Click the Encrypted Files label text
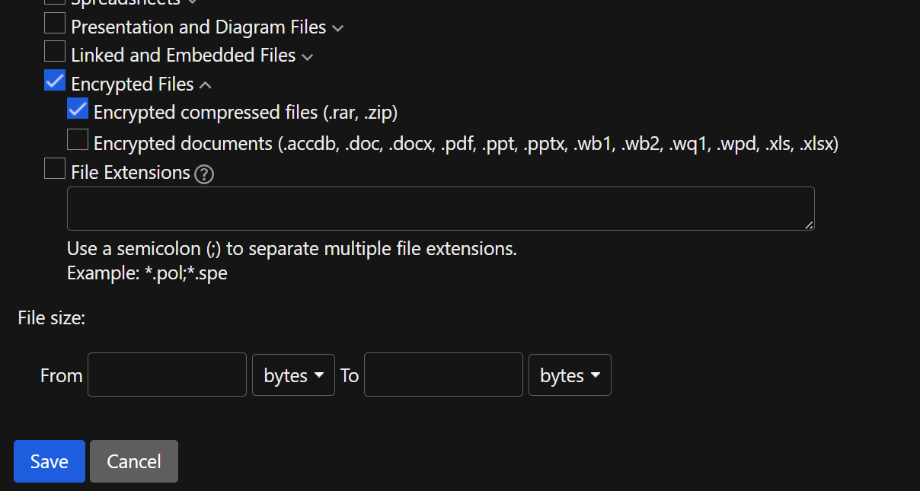 (133, 84)
